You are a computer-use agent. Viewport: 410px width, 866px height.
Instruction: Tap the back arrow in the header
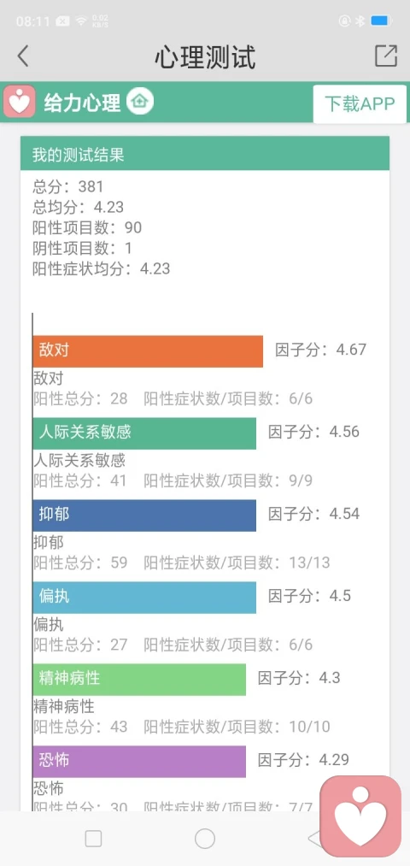[22, 56]
